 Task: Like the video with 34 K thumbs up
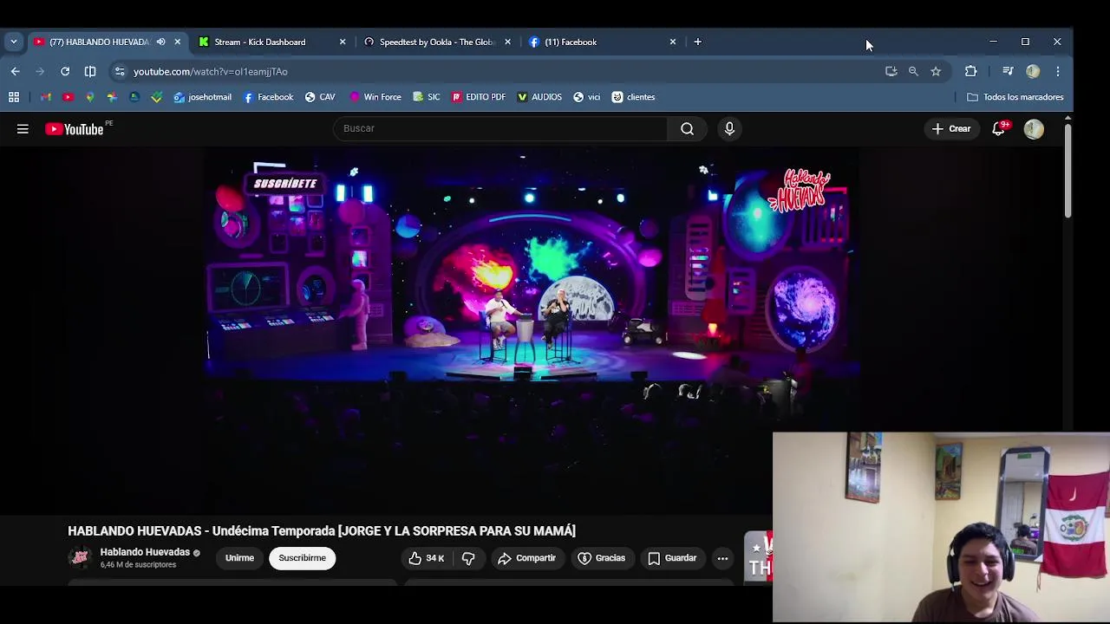(427, 558)
